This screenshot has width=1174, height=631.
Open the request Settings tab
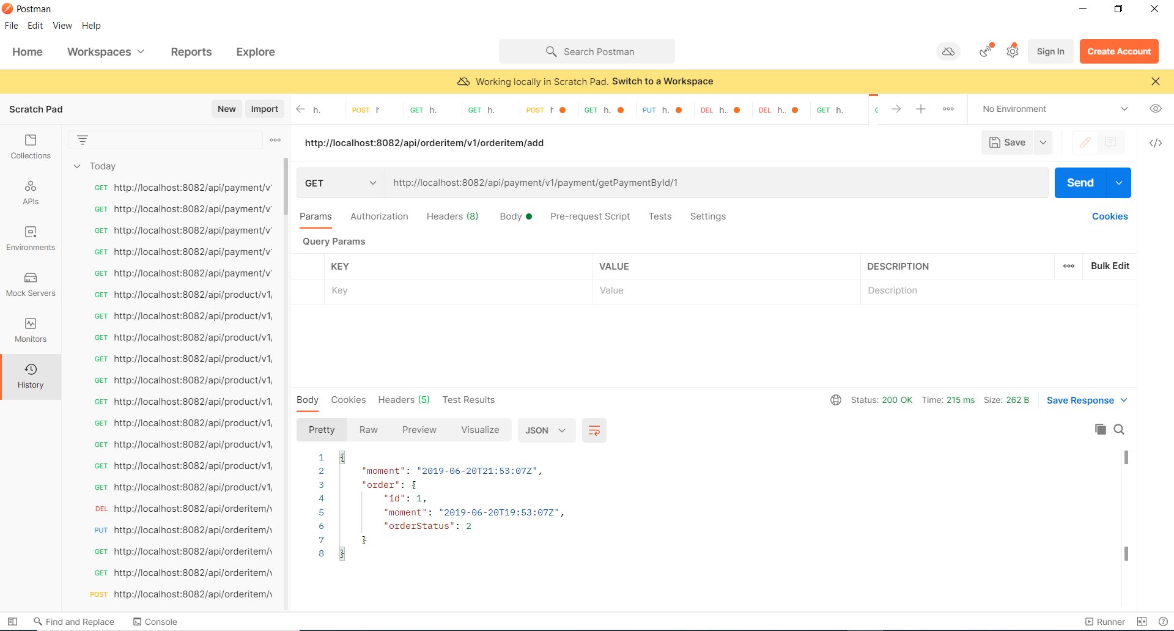point(707,216)
